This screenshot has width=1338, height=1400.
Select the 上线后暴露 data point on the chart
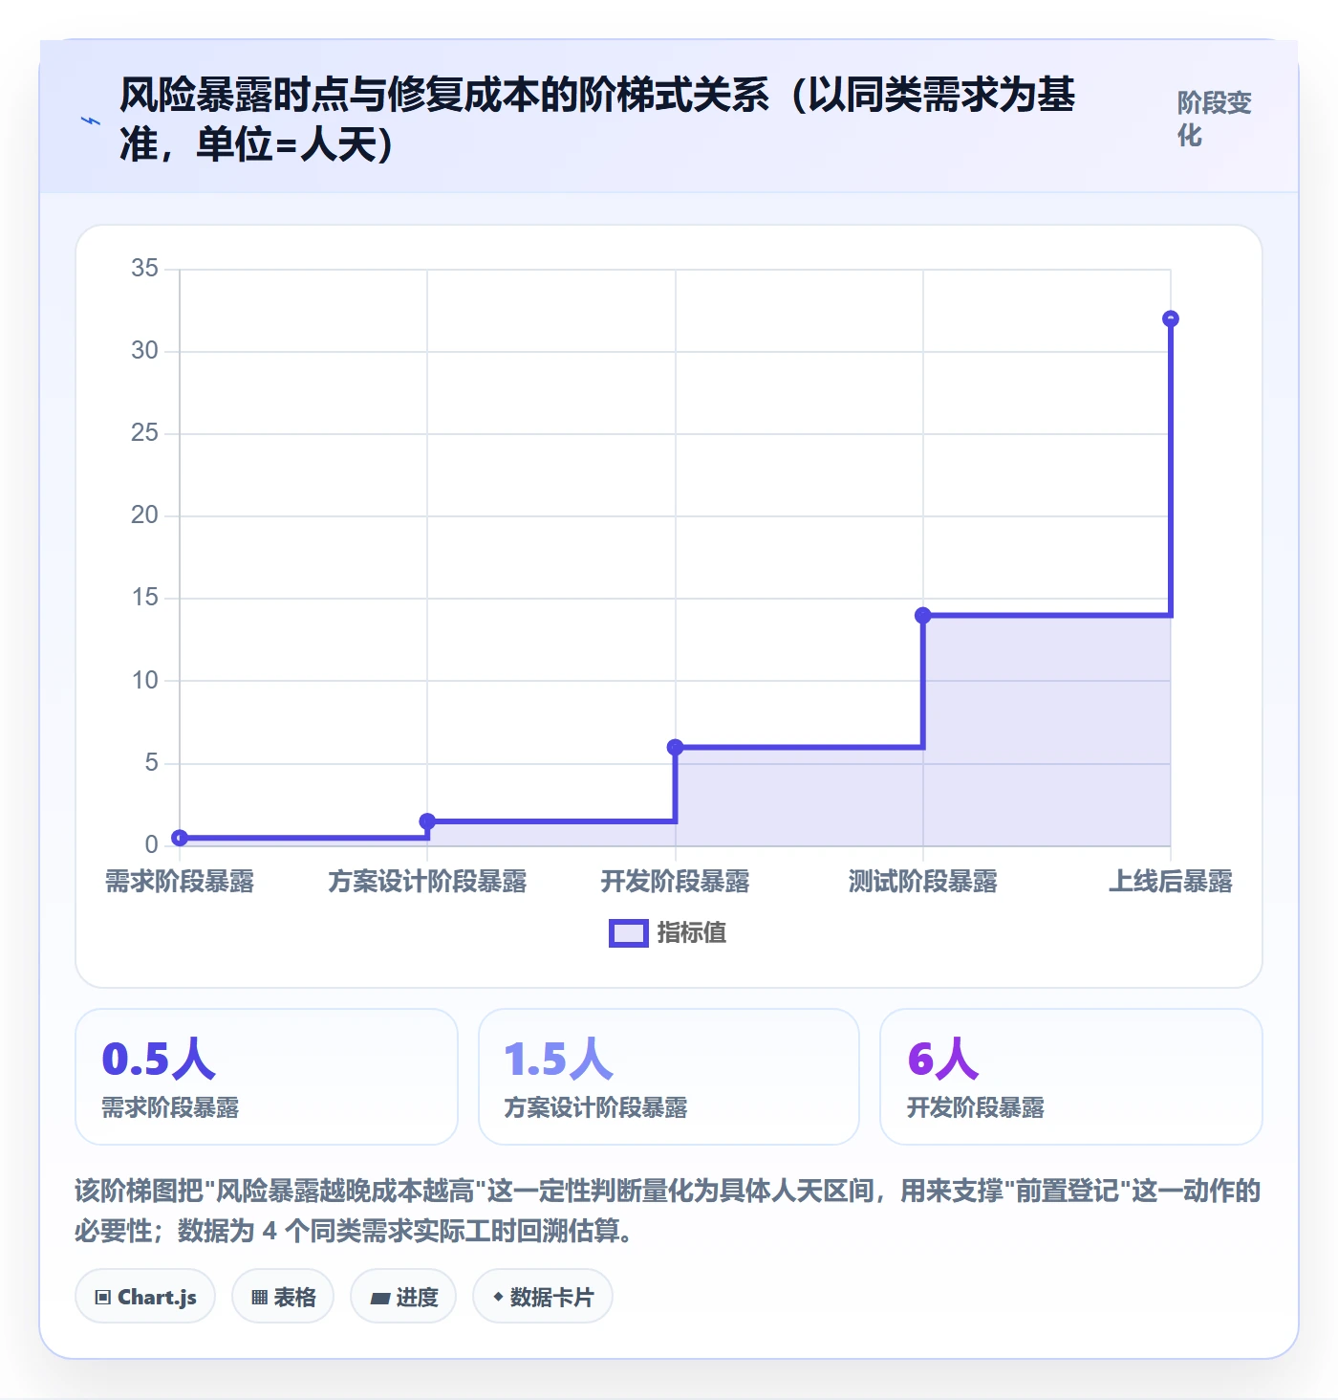click(x=1171, y=318)
